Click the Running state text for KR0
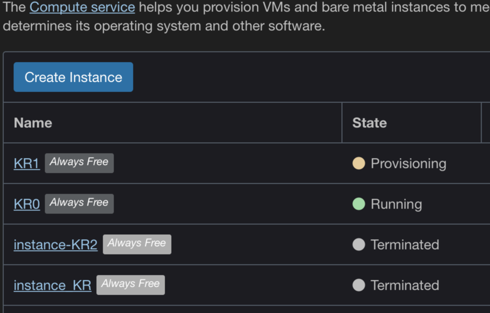This screenshot has height=313, width=490. (396, 204)
